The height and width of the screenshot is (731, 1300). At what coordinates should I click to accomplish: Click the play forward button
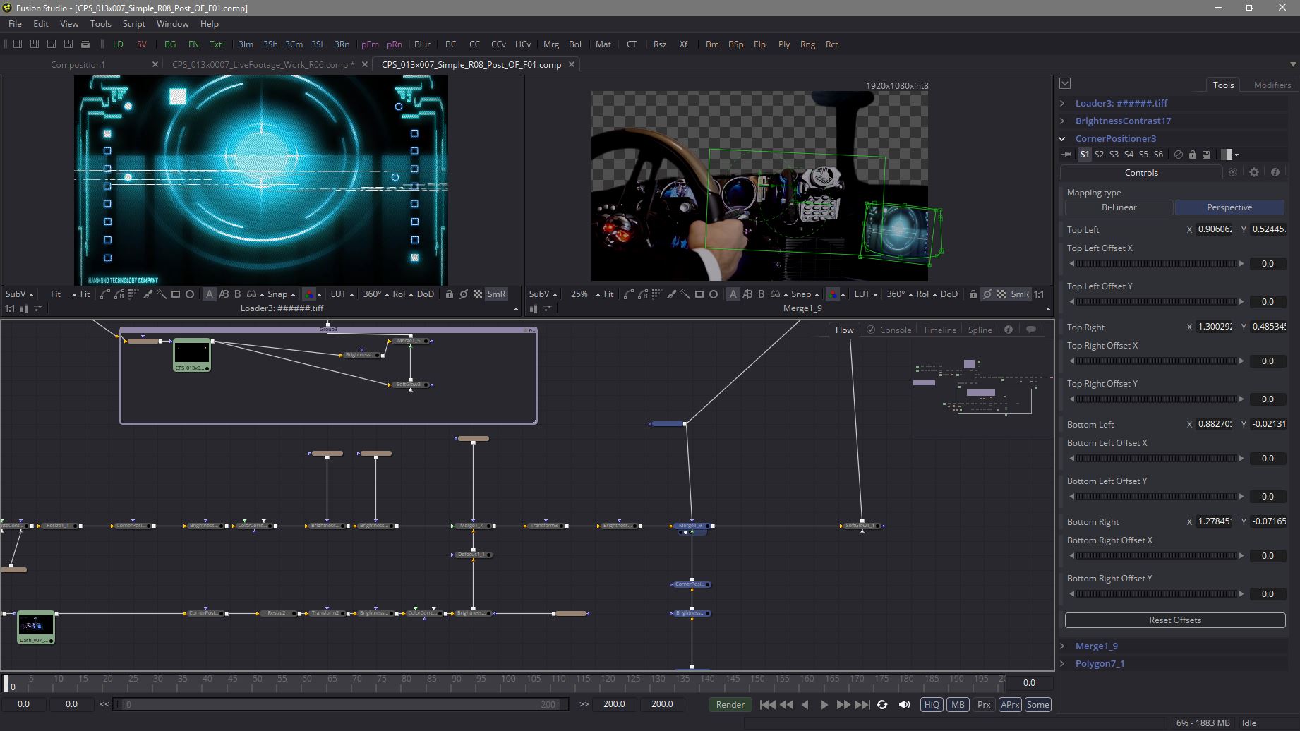[824, 704]
